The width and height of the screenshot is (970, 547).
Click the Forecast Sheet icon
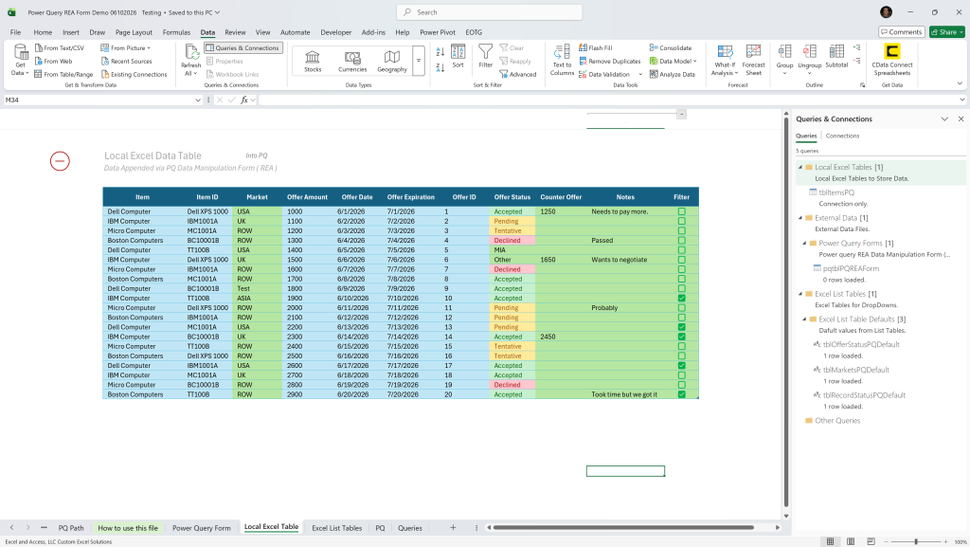point(753,60)
